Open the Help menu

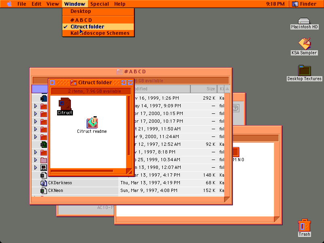pos(120,4)
